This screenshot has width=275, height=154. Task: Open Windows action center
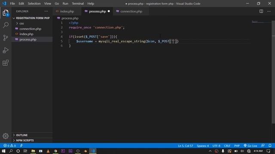268,151
